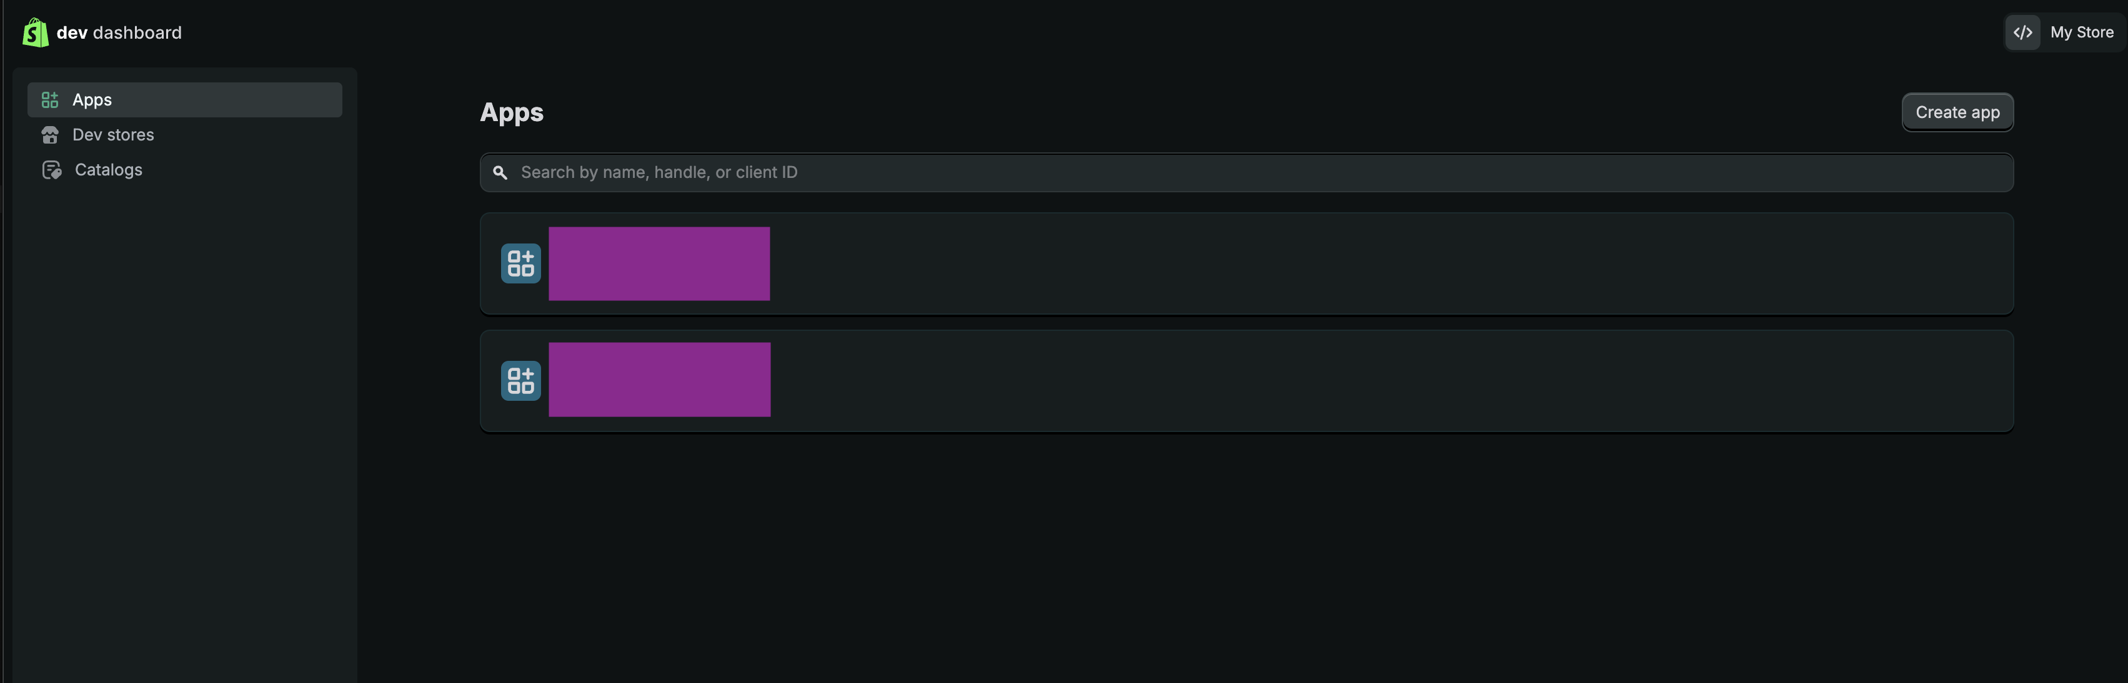Screen dimensions: 2128x683
Task: Click the second app's grid icon
Action: tap(520, 381)
